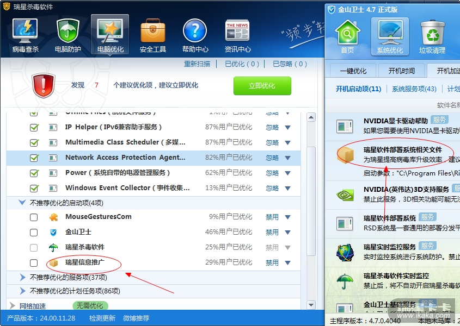Click scrollbar down arrow in optimization list
Screen dimensions: 460x326
point(311,305)
